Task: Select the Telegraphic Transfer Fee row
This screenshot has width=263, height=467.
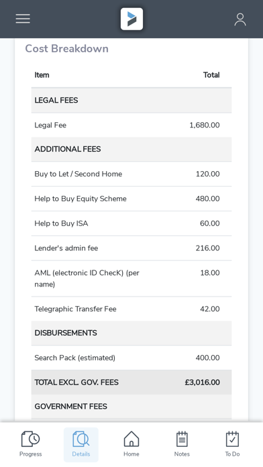Action: click(131, 309)
